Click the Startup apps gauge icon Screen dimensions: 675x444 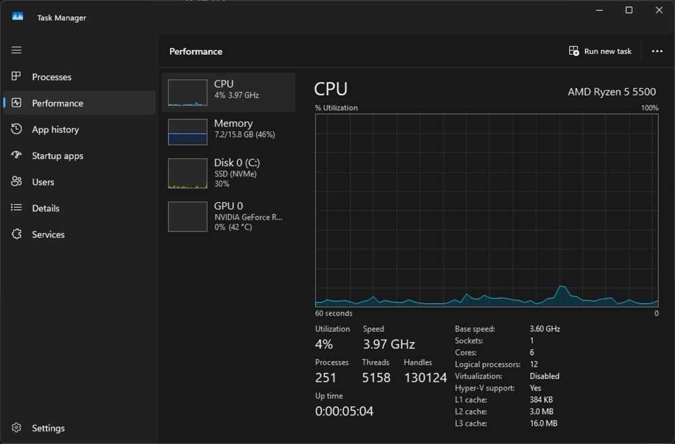pos(16,155)
